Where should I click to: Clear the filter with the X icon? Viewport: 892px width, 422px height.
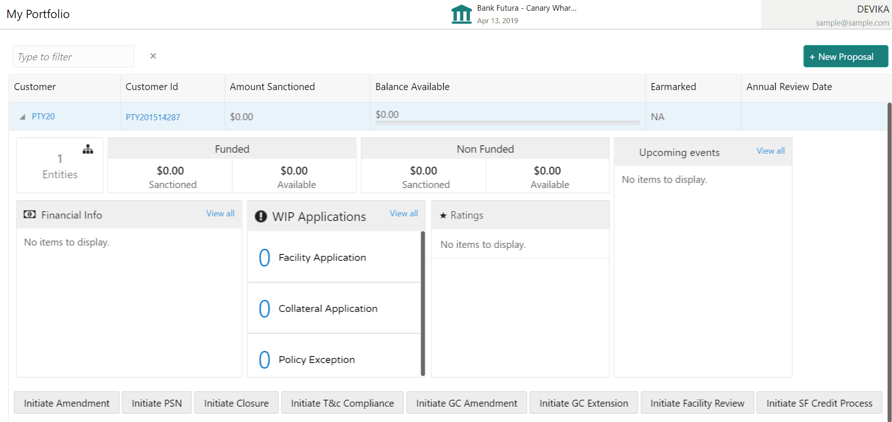(x=153, y=56)
